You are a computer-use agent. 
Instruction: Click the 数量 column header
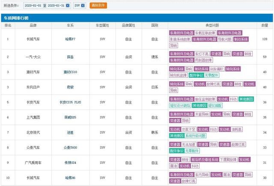click(265, 26)
